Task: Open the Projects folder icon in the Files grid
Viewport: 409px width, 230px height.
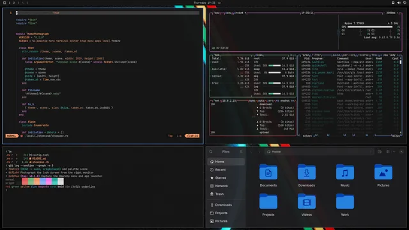Action: click(268, 202)
